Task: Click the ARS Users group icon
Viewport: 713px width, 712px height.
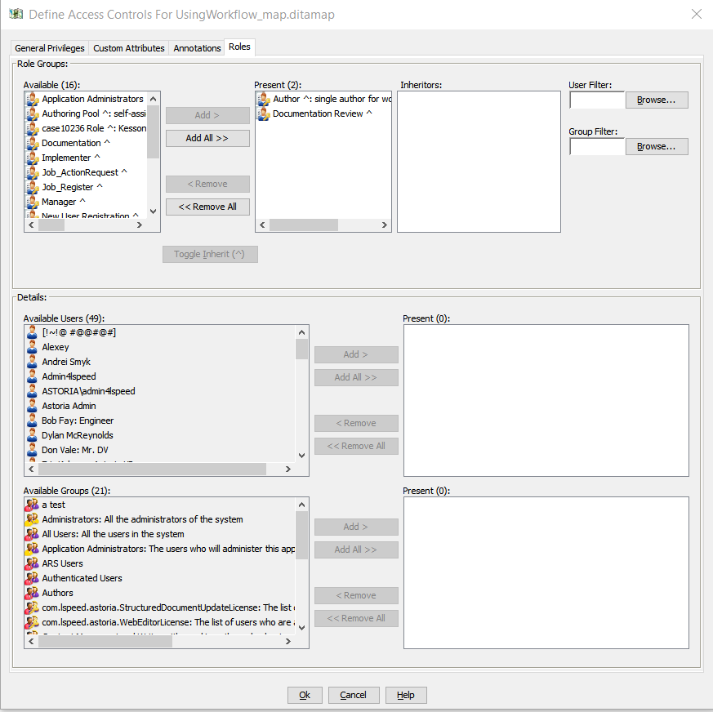Action: coord(33,563)
